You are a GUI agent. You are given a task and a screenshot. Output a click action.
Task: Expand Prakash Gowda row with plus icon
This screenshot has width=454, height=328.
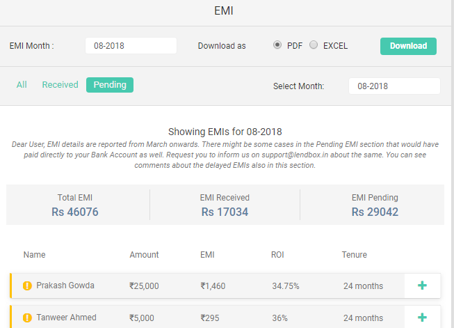point(422,286)
